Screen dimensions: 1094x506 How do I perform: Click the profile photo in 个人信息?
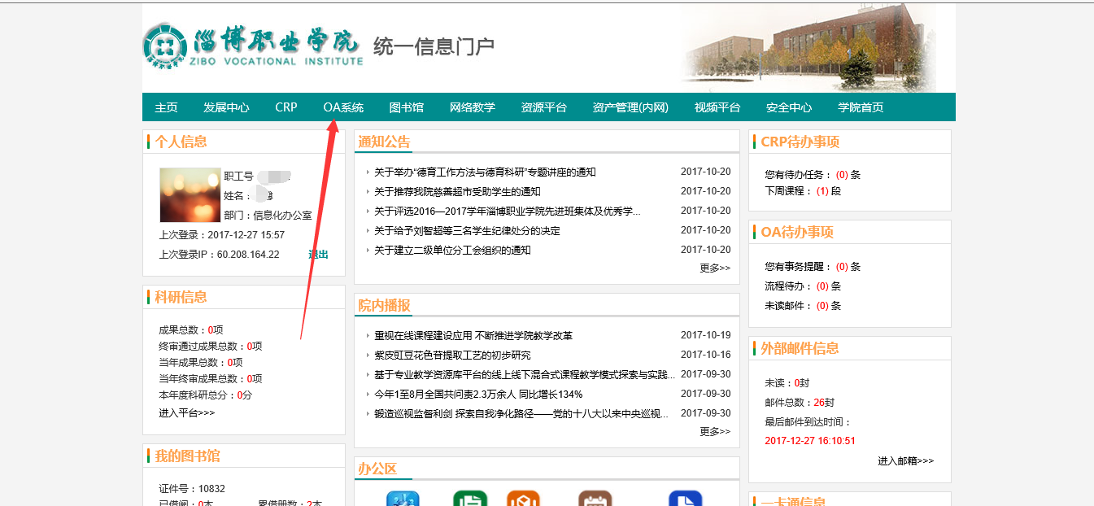coord(190,195)
